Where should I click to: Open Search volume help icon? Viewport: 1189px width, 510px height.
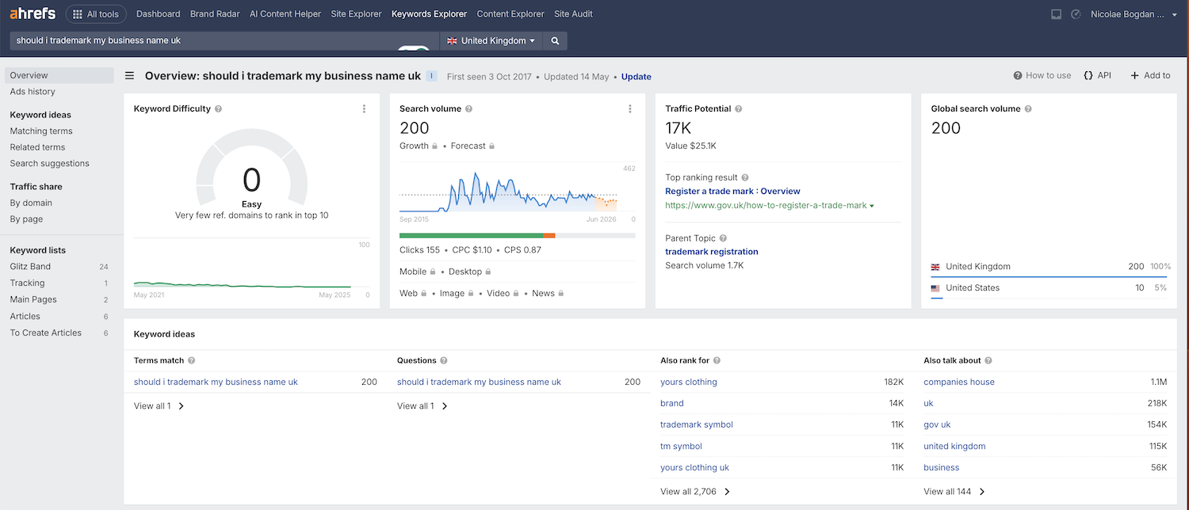(468, 109)
